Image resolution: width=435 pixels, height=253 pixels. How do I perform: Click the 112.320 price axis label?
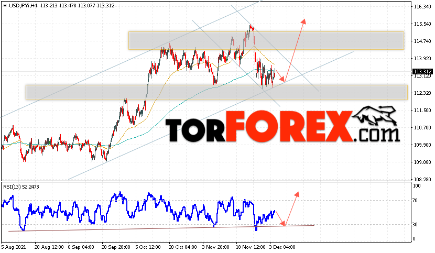(422, 93)
